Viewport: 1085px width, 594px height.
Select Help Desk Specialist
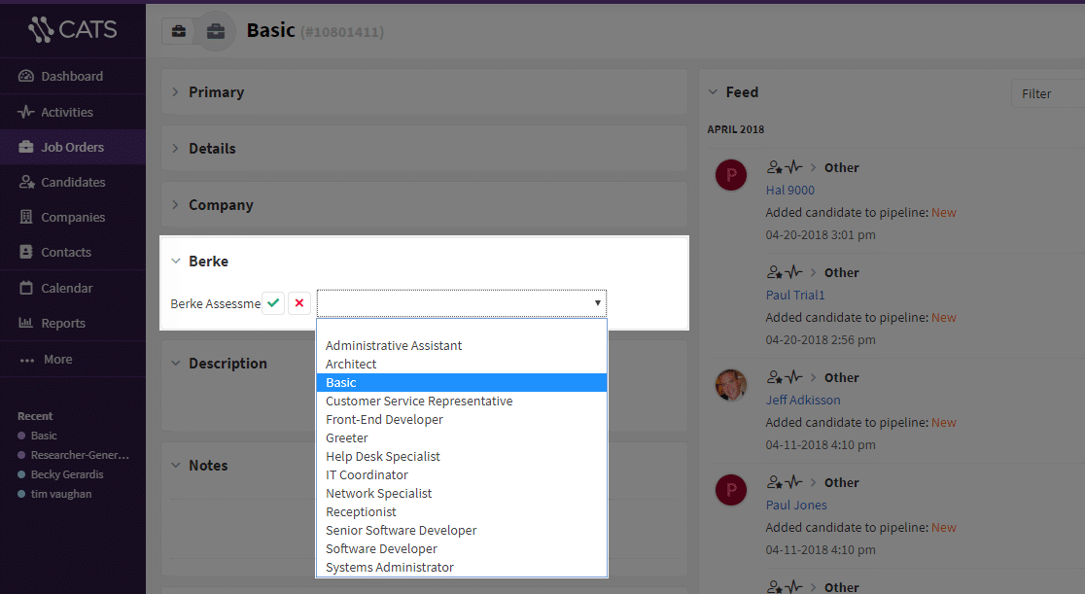[x=462, y=456]
